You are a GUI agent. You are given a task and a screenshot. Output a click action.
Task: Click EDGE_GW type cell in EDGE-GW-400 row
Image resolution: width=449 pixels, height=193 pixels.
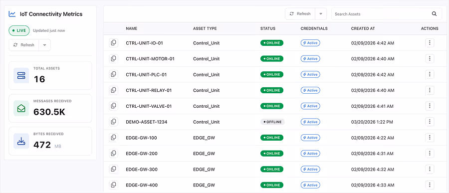tap(204, 185)
